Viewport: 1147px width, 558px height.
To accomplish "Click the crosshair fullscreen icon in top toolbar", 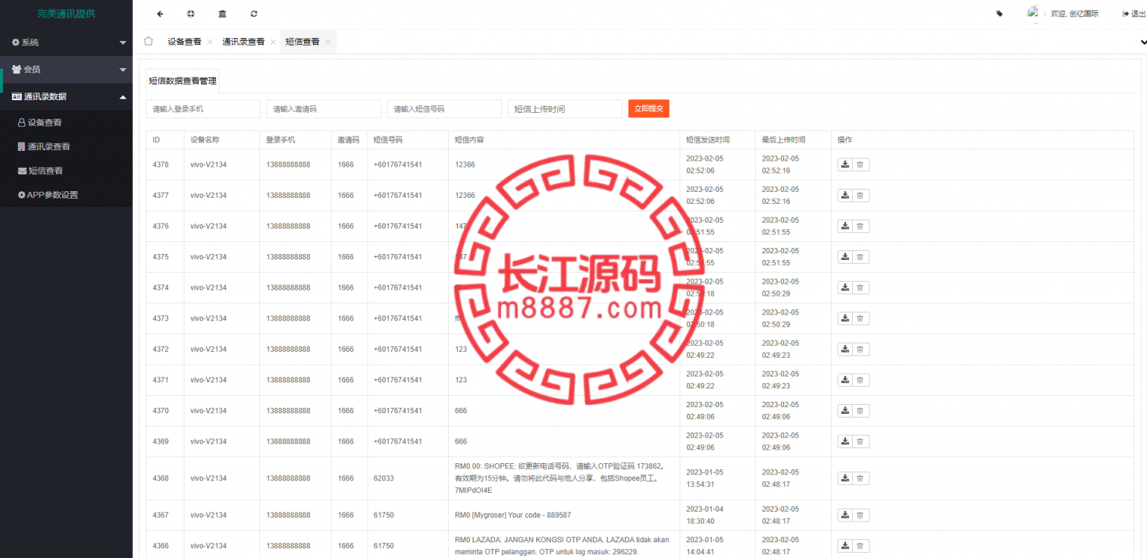I will [190, 13].
